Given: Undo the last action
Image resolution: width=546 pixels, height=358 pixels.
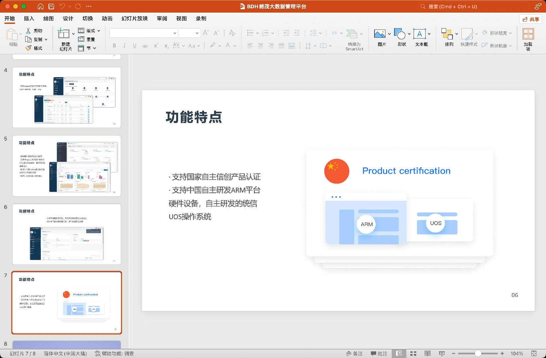Looking at the screenshot, I should pyautogui.click(x=62, y=6).
